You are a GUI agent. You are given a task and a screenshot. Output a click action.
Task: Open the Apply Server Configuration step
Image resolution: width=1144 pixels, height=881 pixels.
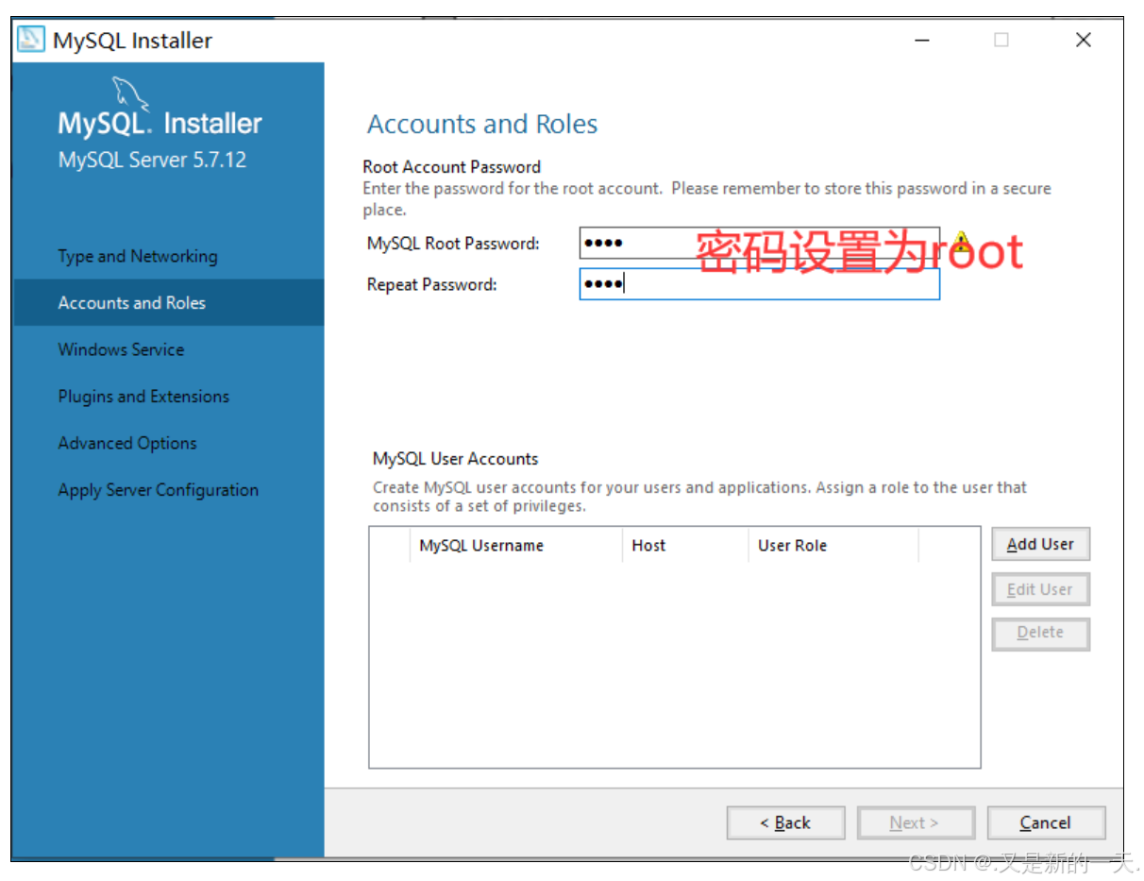coord(158,490)
